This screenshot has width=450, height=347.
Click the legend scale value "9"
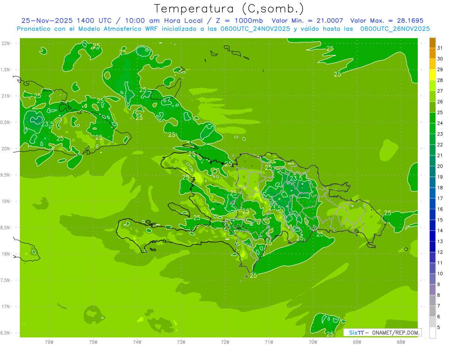pos(439,284)
